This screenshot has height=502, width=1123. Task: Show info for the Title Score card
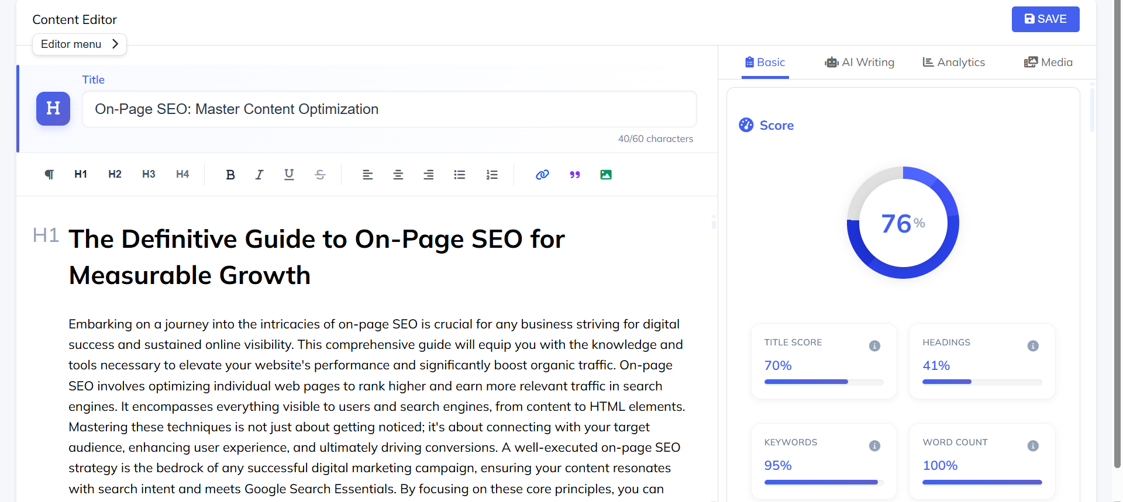[874, 346]
